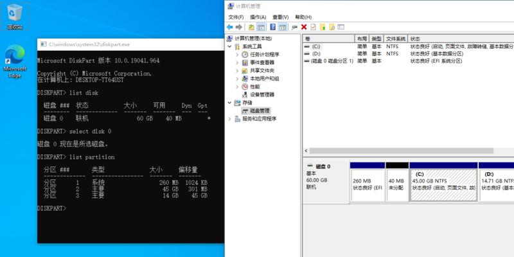Image resolution: width=514 pixels, height=257 pixels.
Task: Click the left arrow of the volume list scrollbar
Action: [306, 151]
